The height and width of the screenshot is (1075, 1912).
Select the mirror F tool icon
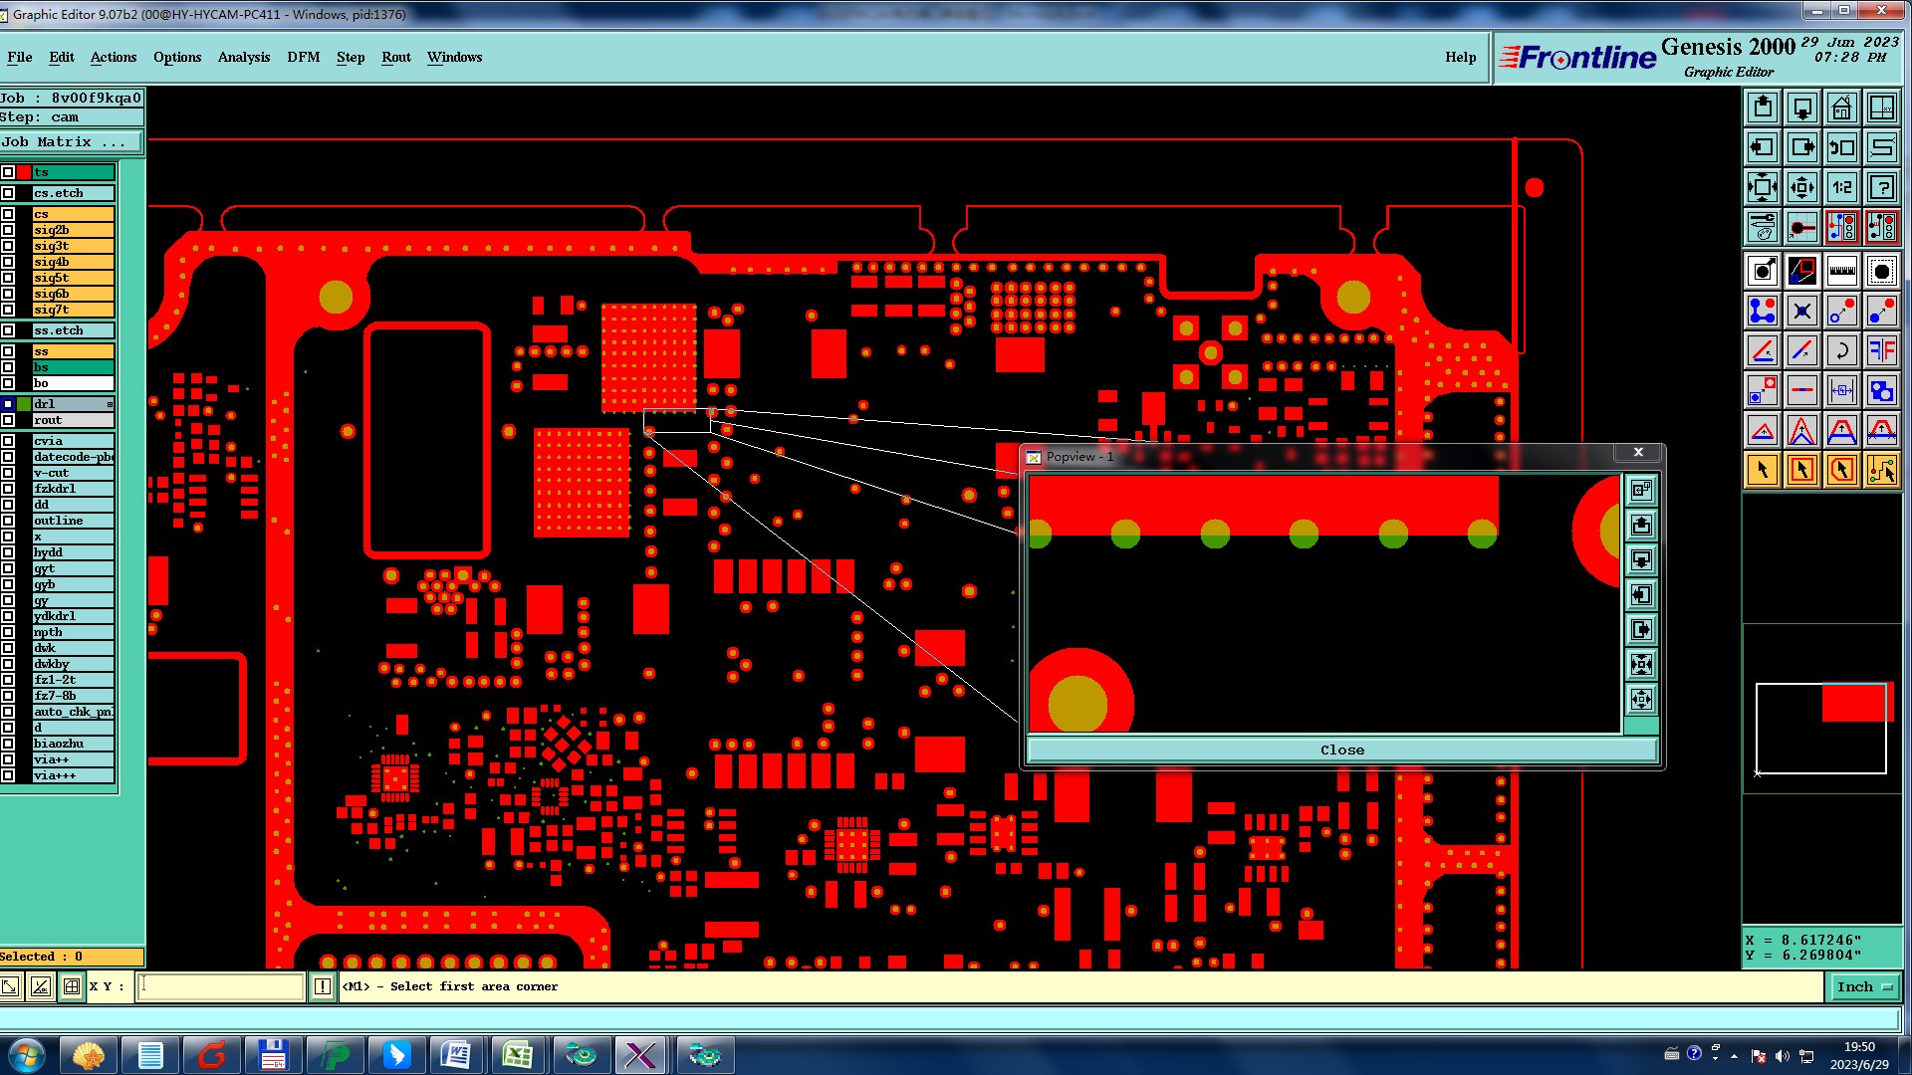(x=1881, y=350)
